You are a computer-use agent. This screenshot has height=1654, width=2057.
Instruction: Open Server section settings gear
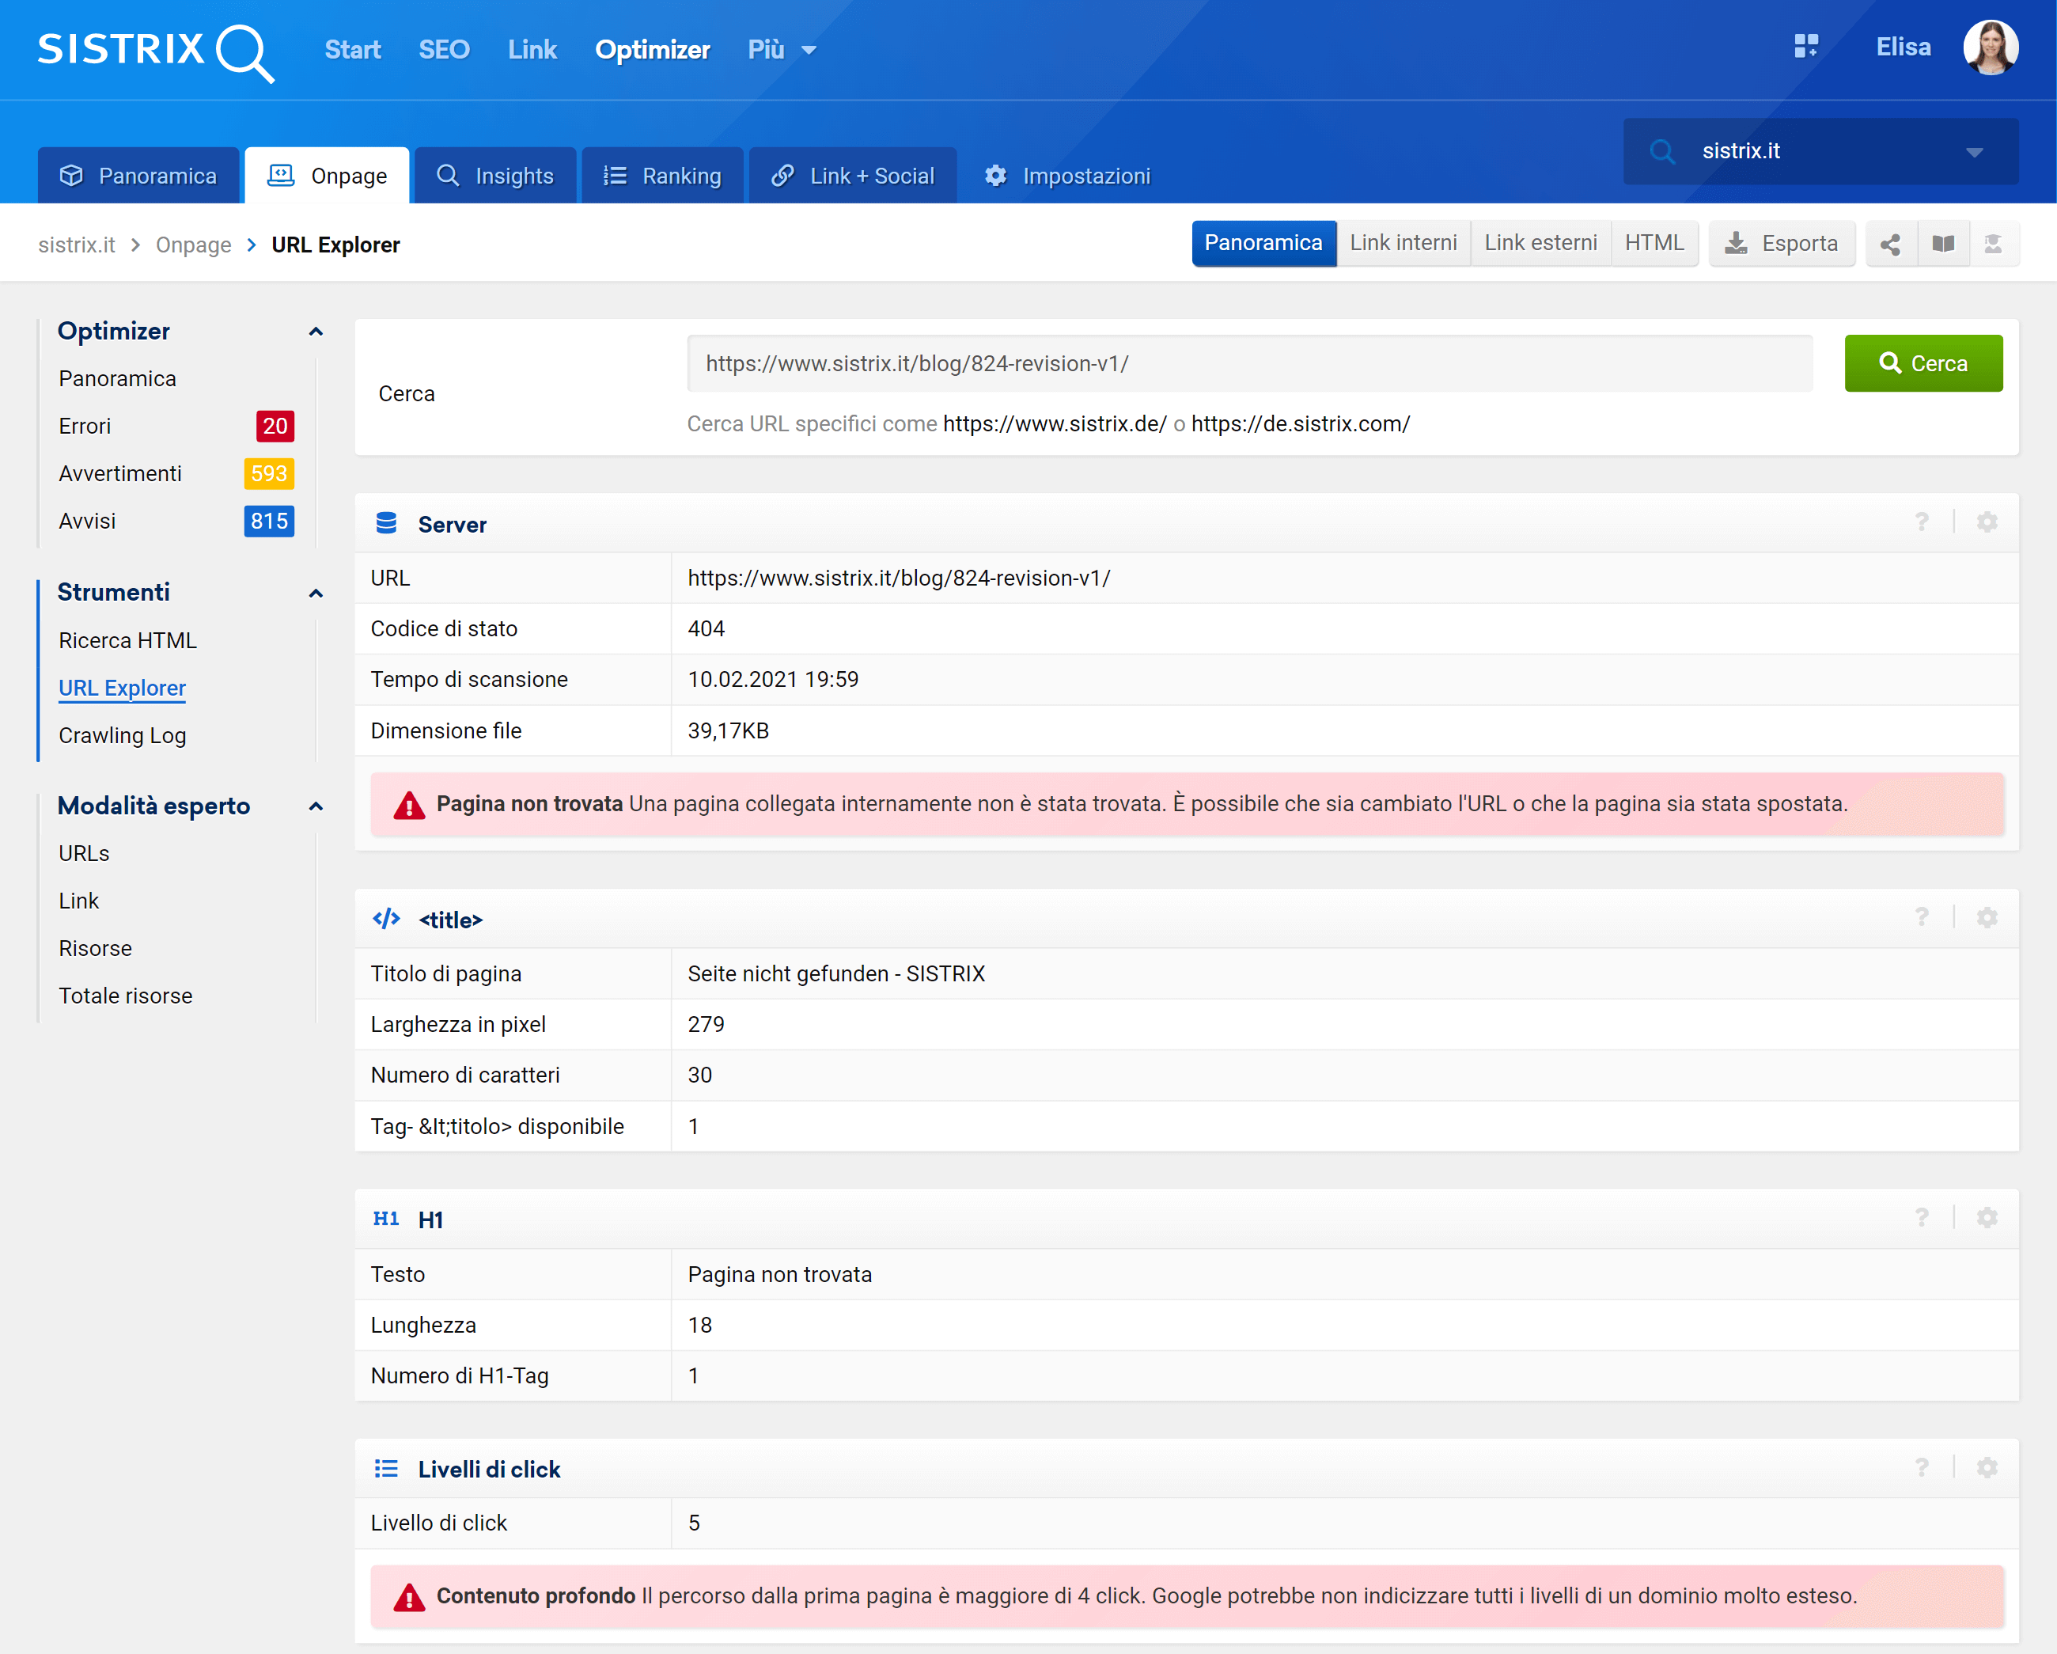[1987, 522]
